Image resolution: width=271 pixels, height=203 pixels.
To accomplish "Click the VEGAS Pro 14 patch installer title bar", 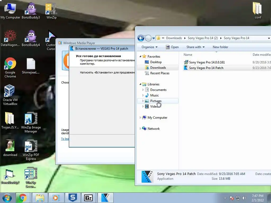I will pos(102,49).
